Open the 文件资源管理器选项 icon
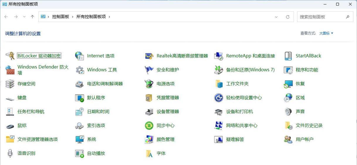Image resolution: width=357 pixels, height=165 pixels. (x=10, y=139)
